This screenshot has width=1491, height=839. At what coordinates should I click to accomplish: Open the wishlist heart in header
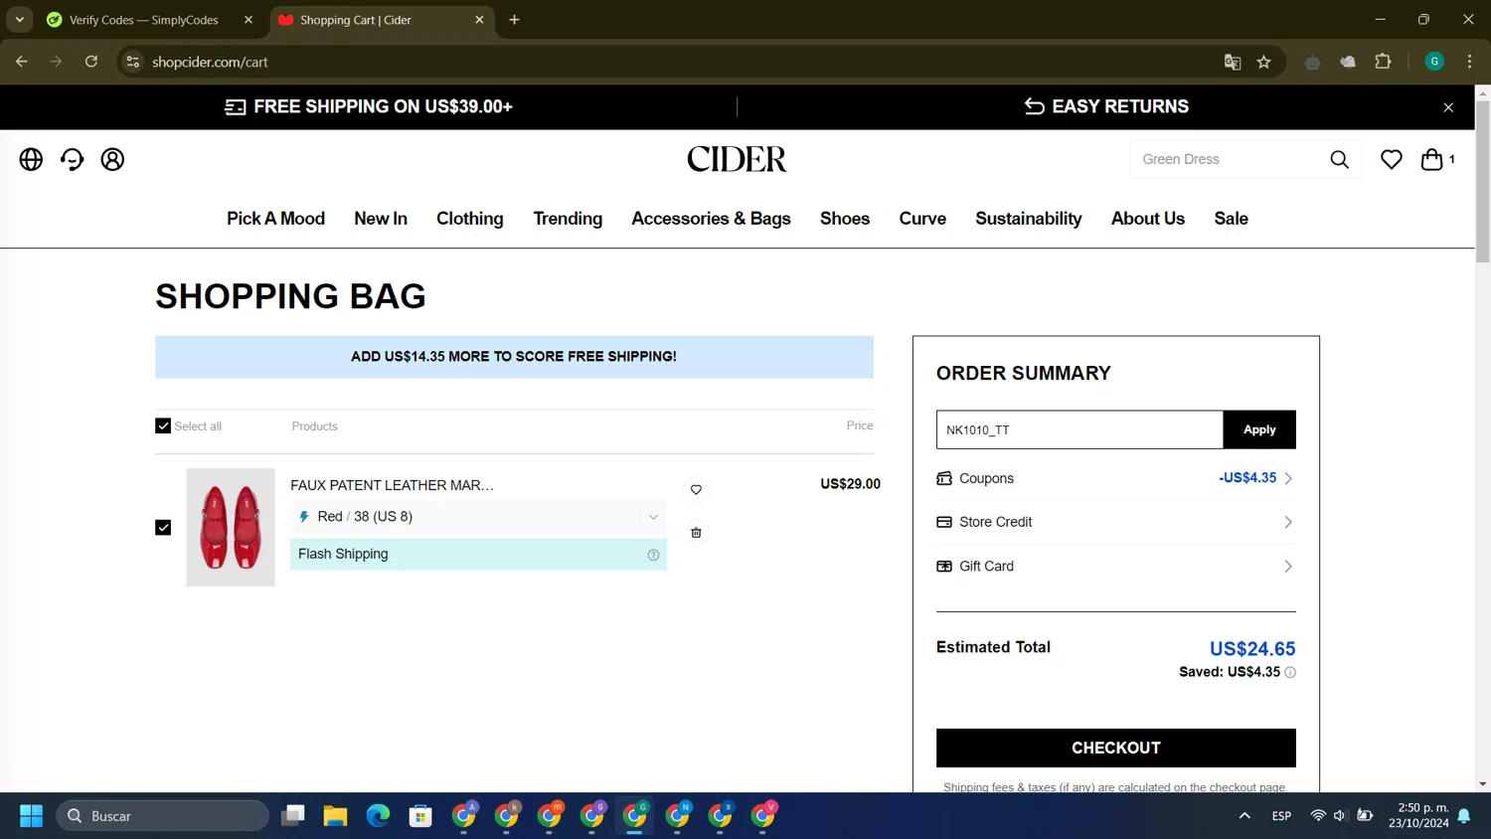1391,159
